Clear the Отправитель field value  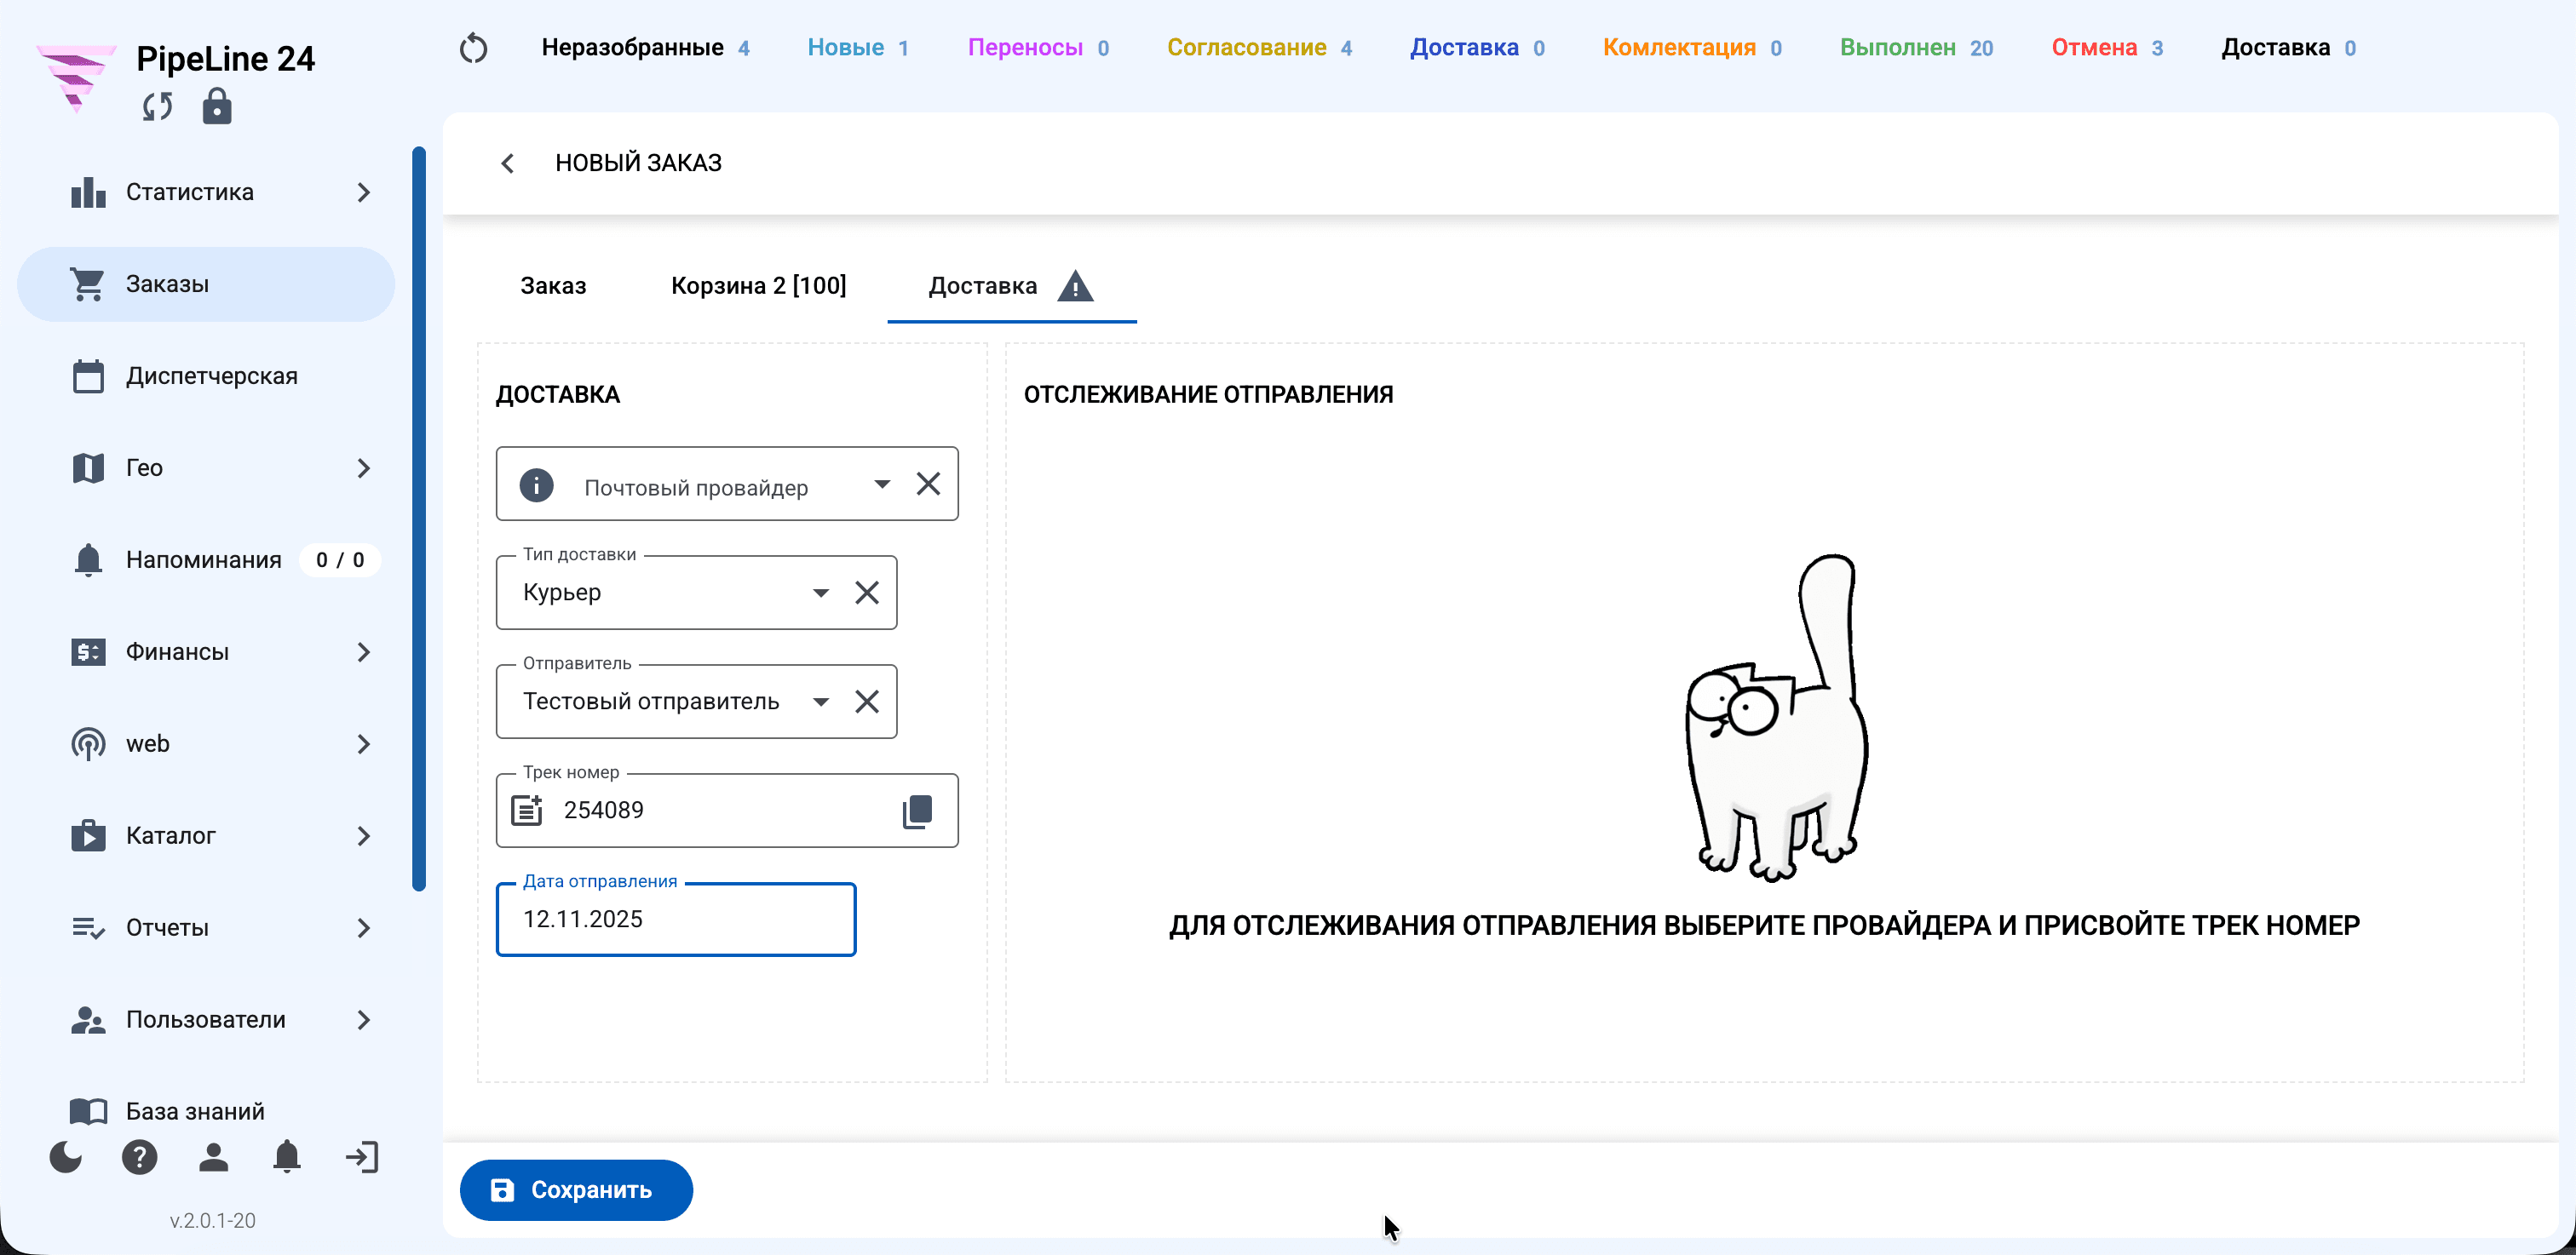[867, 702]
